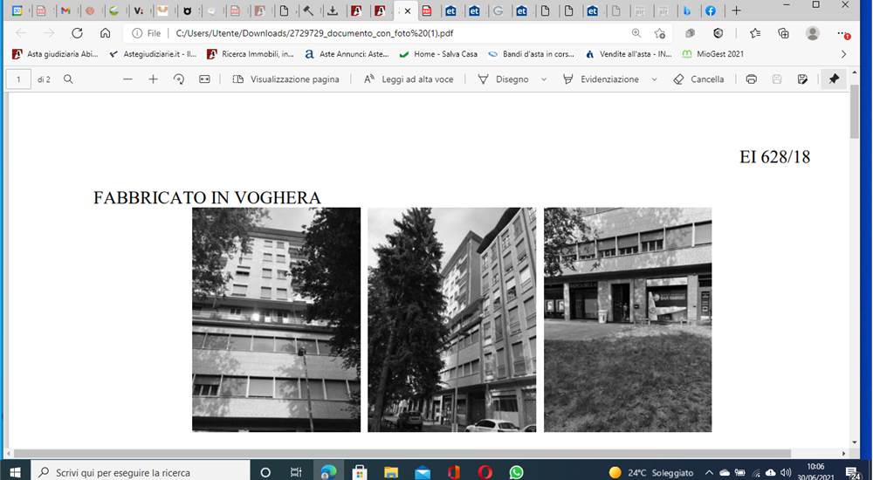Close the current PDF tab

408,11
